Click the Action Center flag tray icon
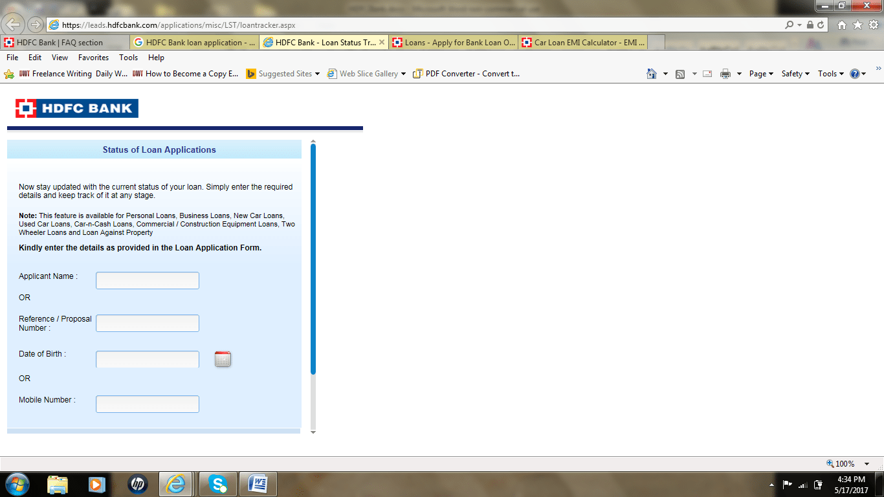Viewport: 884px width, 497px height. (788, 484)
